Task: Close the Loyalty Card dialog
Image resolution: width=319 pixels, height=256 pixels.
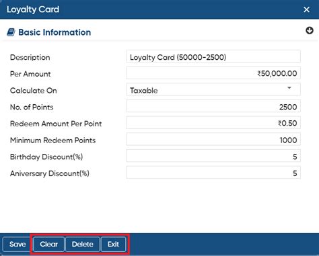Action: point(306,9)
